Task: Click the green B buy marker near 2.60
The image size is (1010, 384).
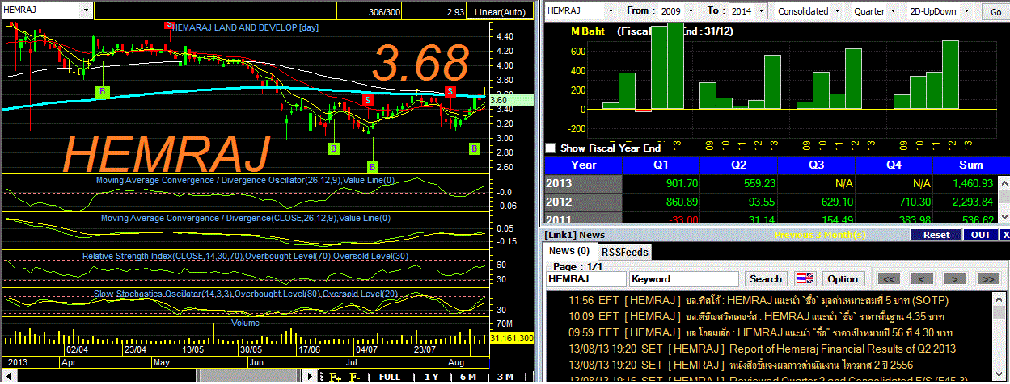Action: point(373,167)
